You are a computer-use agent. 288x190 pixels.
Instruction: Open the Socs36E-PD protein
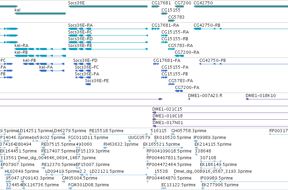82,64
